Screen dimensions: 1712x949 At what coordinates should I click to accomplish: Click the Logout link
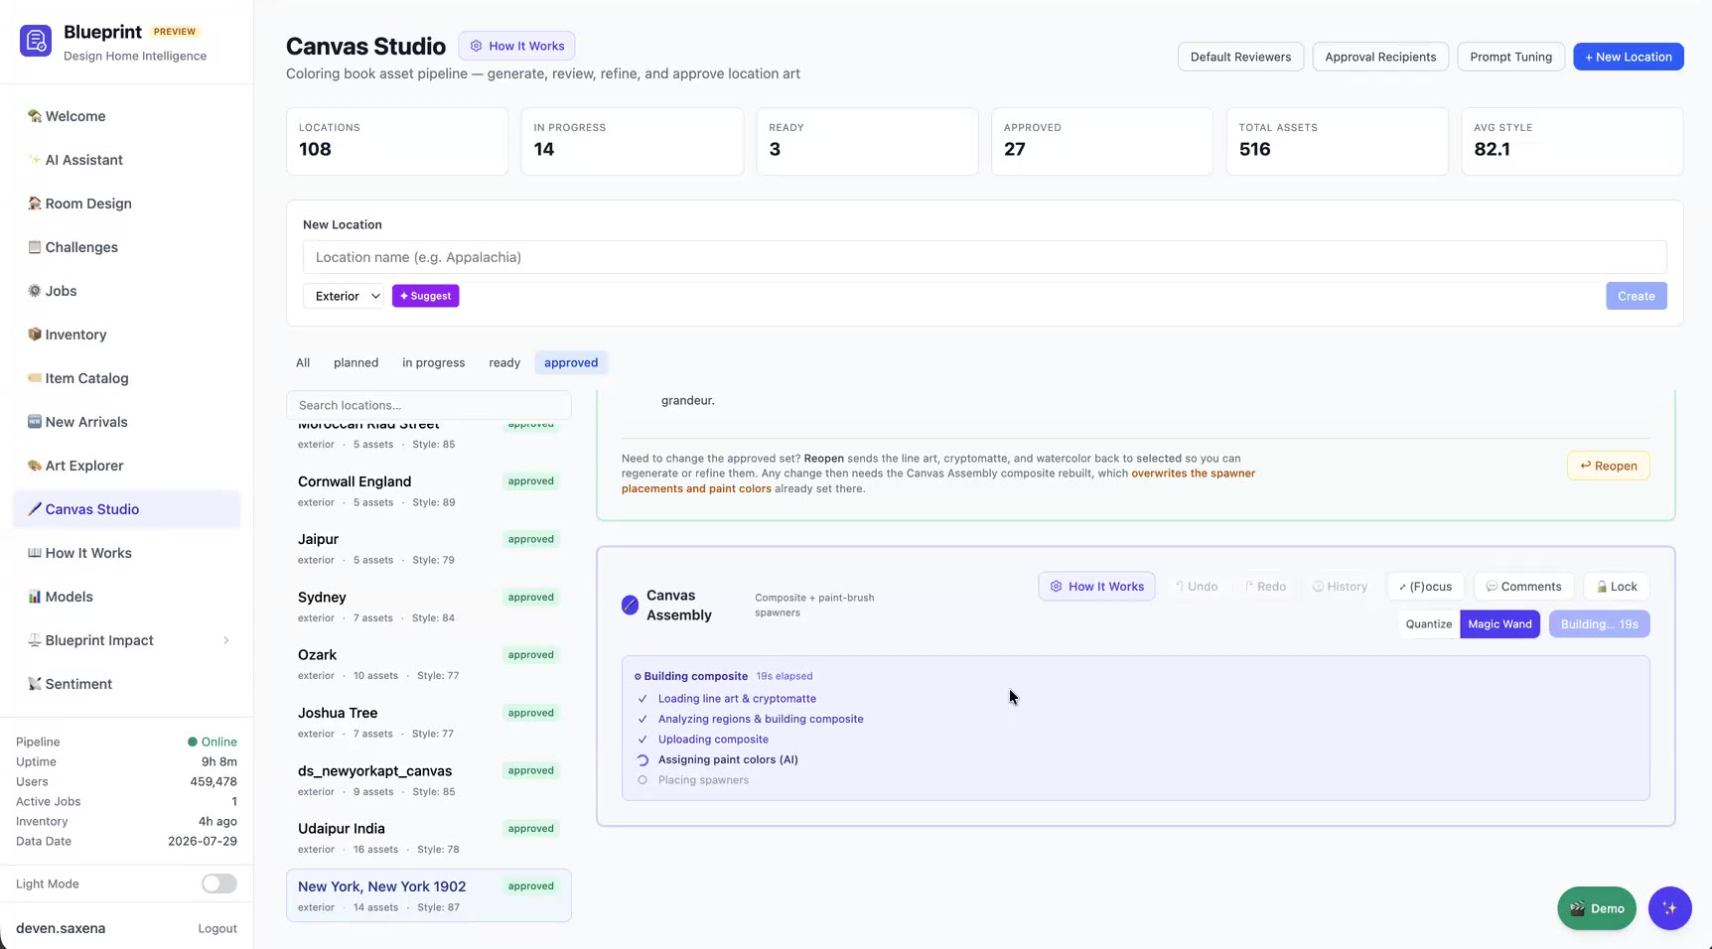coord(217,929)
